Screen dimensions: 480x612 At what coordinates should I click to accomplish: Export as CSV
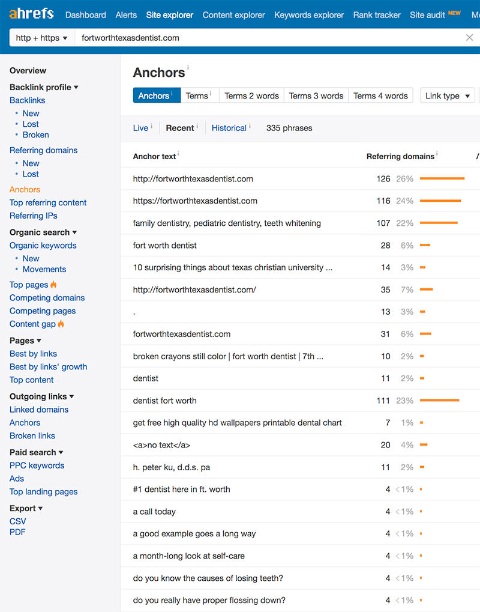pos(17,521)
